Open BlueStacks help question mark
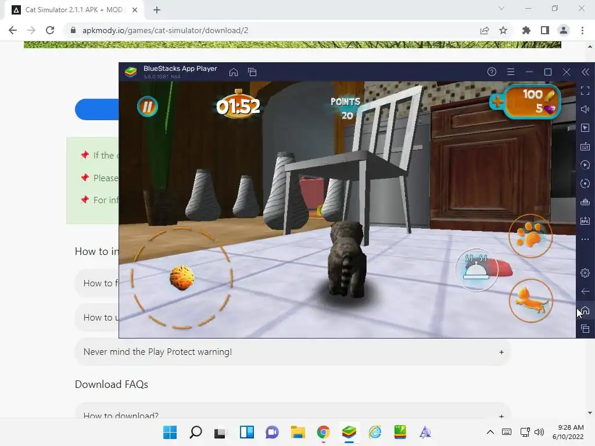This screenshot has width=595, height=446. pyautogui.click(x=492, y=71)
